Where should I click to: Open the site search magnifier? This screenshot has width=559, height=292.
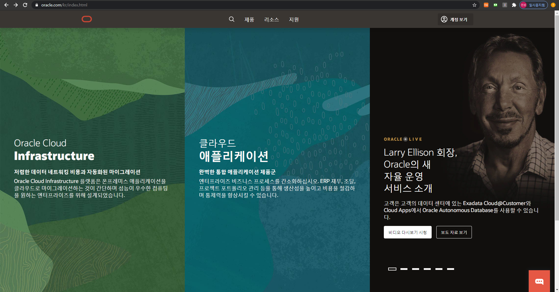click(x=232, y=19)
